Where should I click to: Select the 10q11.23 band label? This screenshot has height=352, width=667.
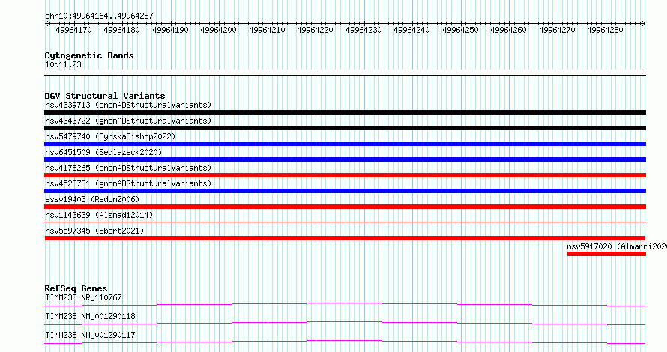63,64
